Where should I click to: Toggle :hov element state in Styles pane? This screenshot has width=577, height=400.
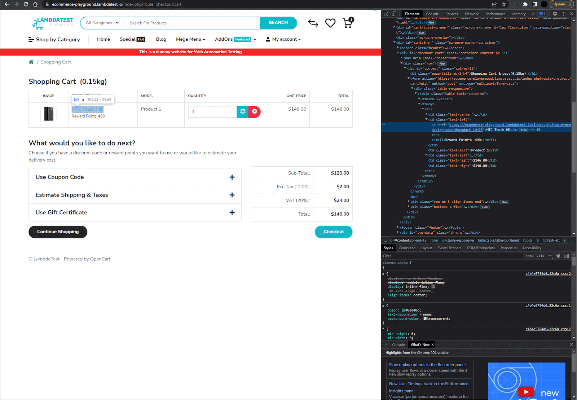(x=529, y=256)
